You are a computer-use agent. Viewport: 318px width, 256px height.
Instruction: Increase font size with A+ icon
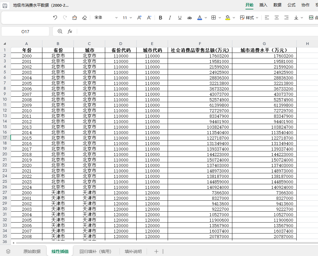[x=139, y=18]
